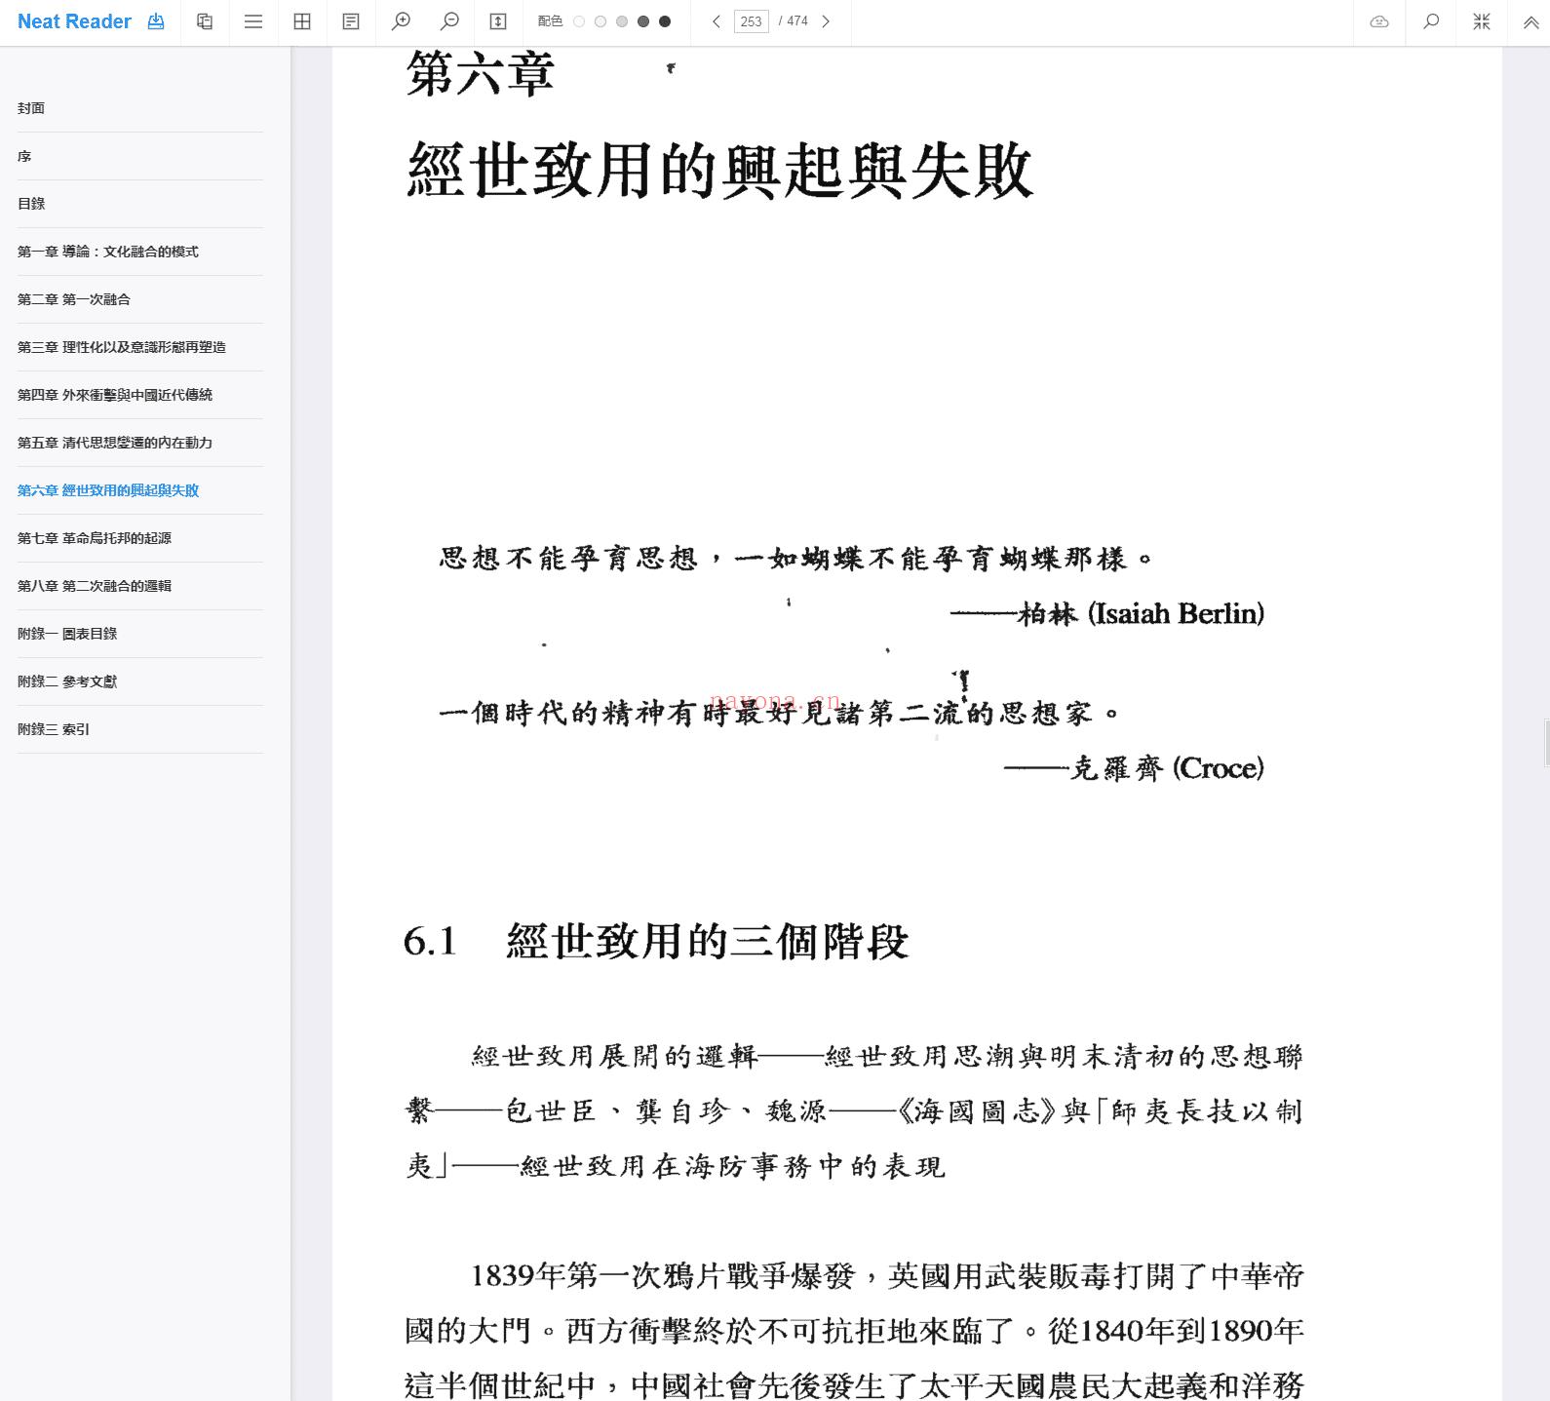Go to the next page arrow

(826, 21)
